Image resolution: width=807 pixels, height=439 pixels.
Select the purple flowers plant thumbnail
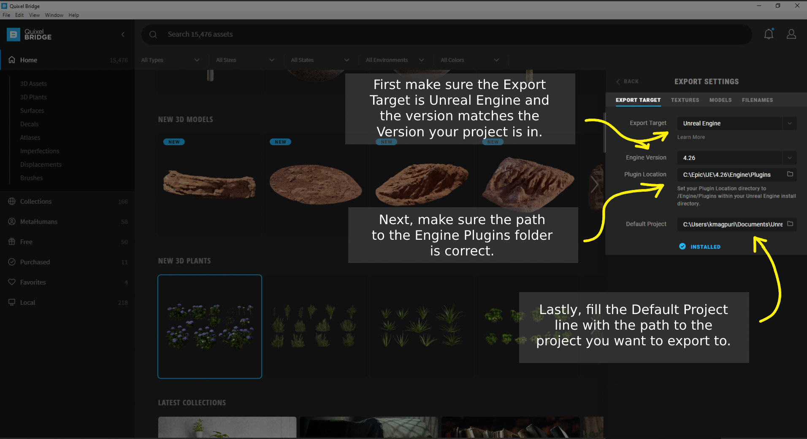(210, 326)
